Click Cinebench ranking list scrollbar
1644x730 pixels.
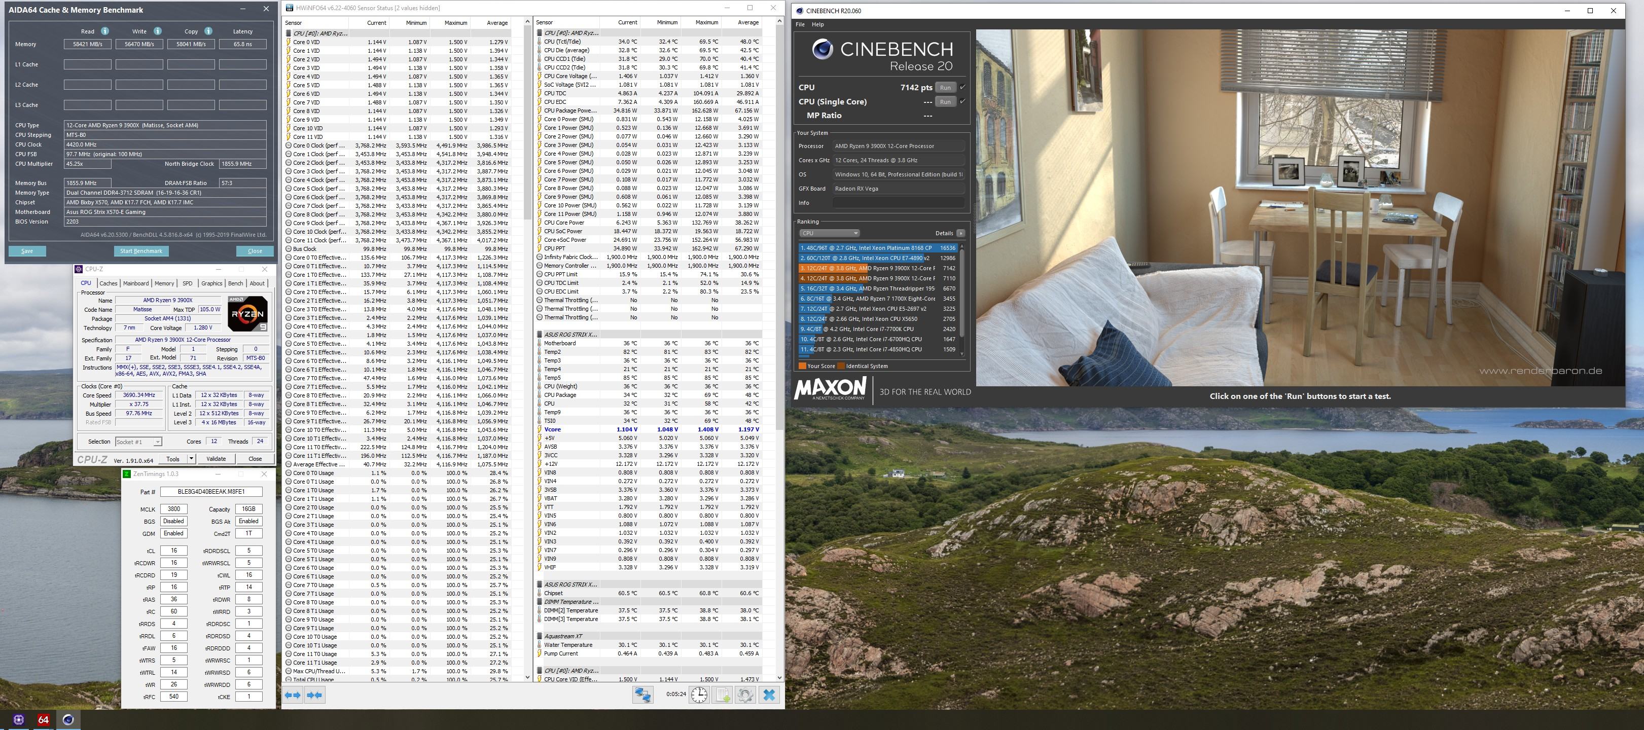(x=962, y=300)
